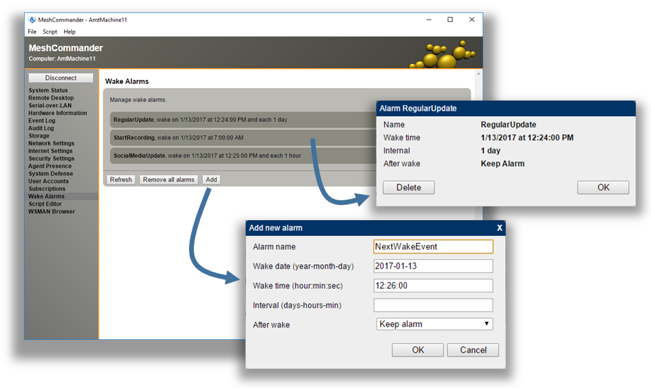Click the Add alarm button

pyautogui.click(x=211, y=180)
